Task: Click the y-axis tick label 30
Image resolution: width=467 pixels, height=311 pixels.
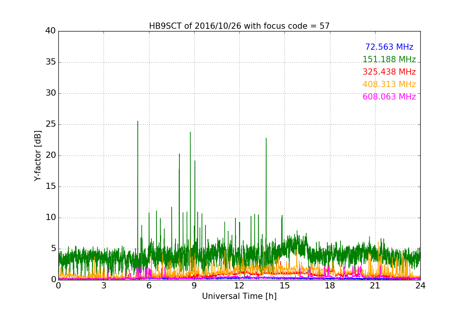Action: point(51,93)
